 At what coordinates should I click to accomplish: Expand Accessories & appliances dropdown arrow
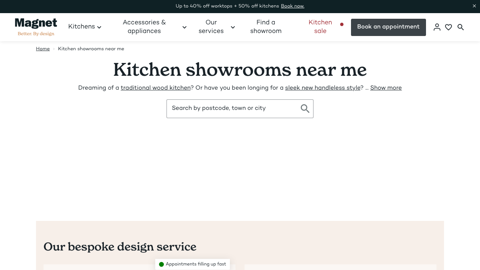(184, 27)
